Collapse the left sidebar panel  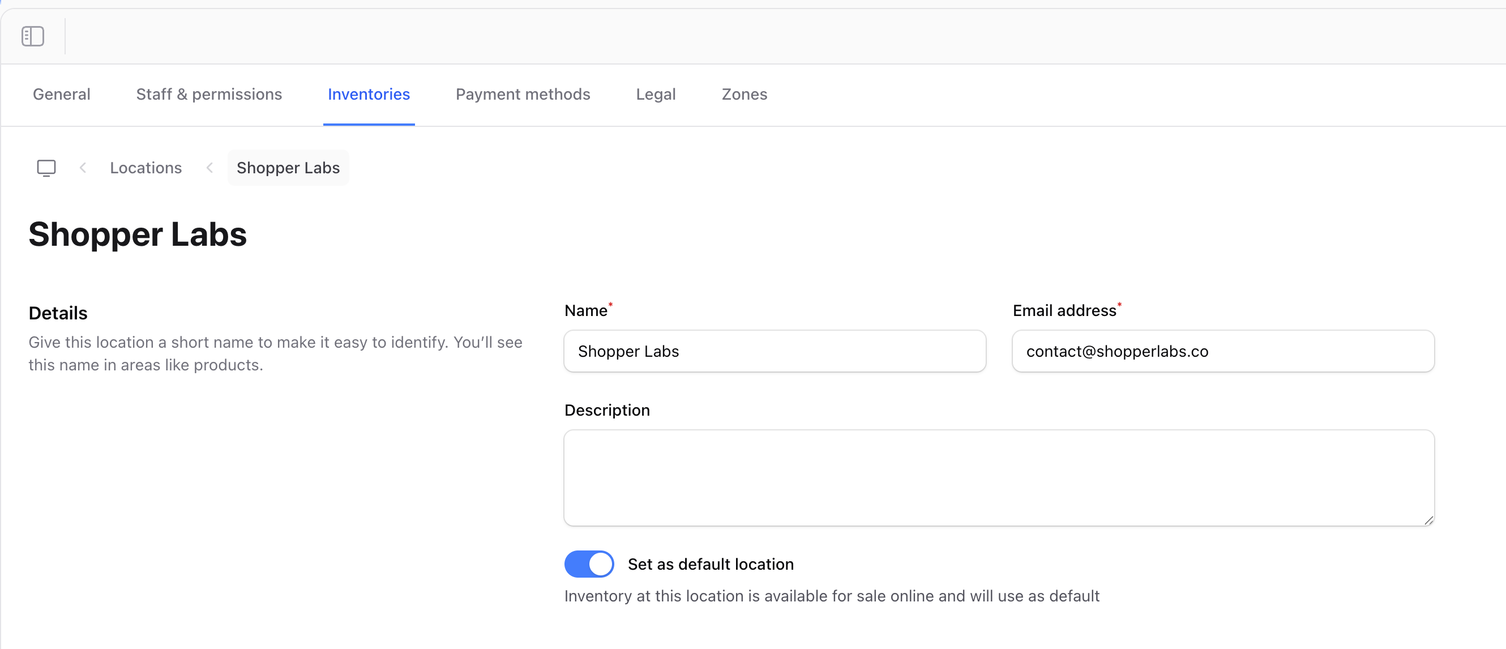pyautogui.click(x=33, y=36)
